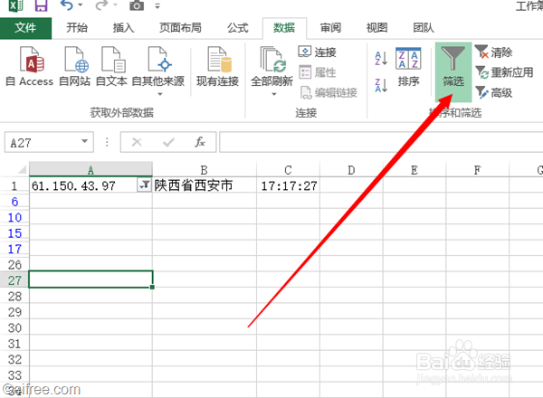Switch to the 视图 tab
The width and height of the screenshot is (543, 398).
(376, 28)
